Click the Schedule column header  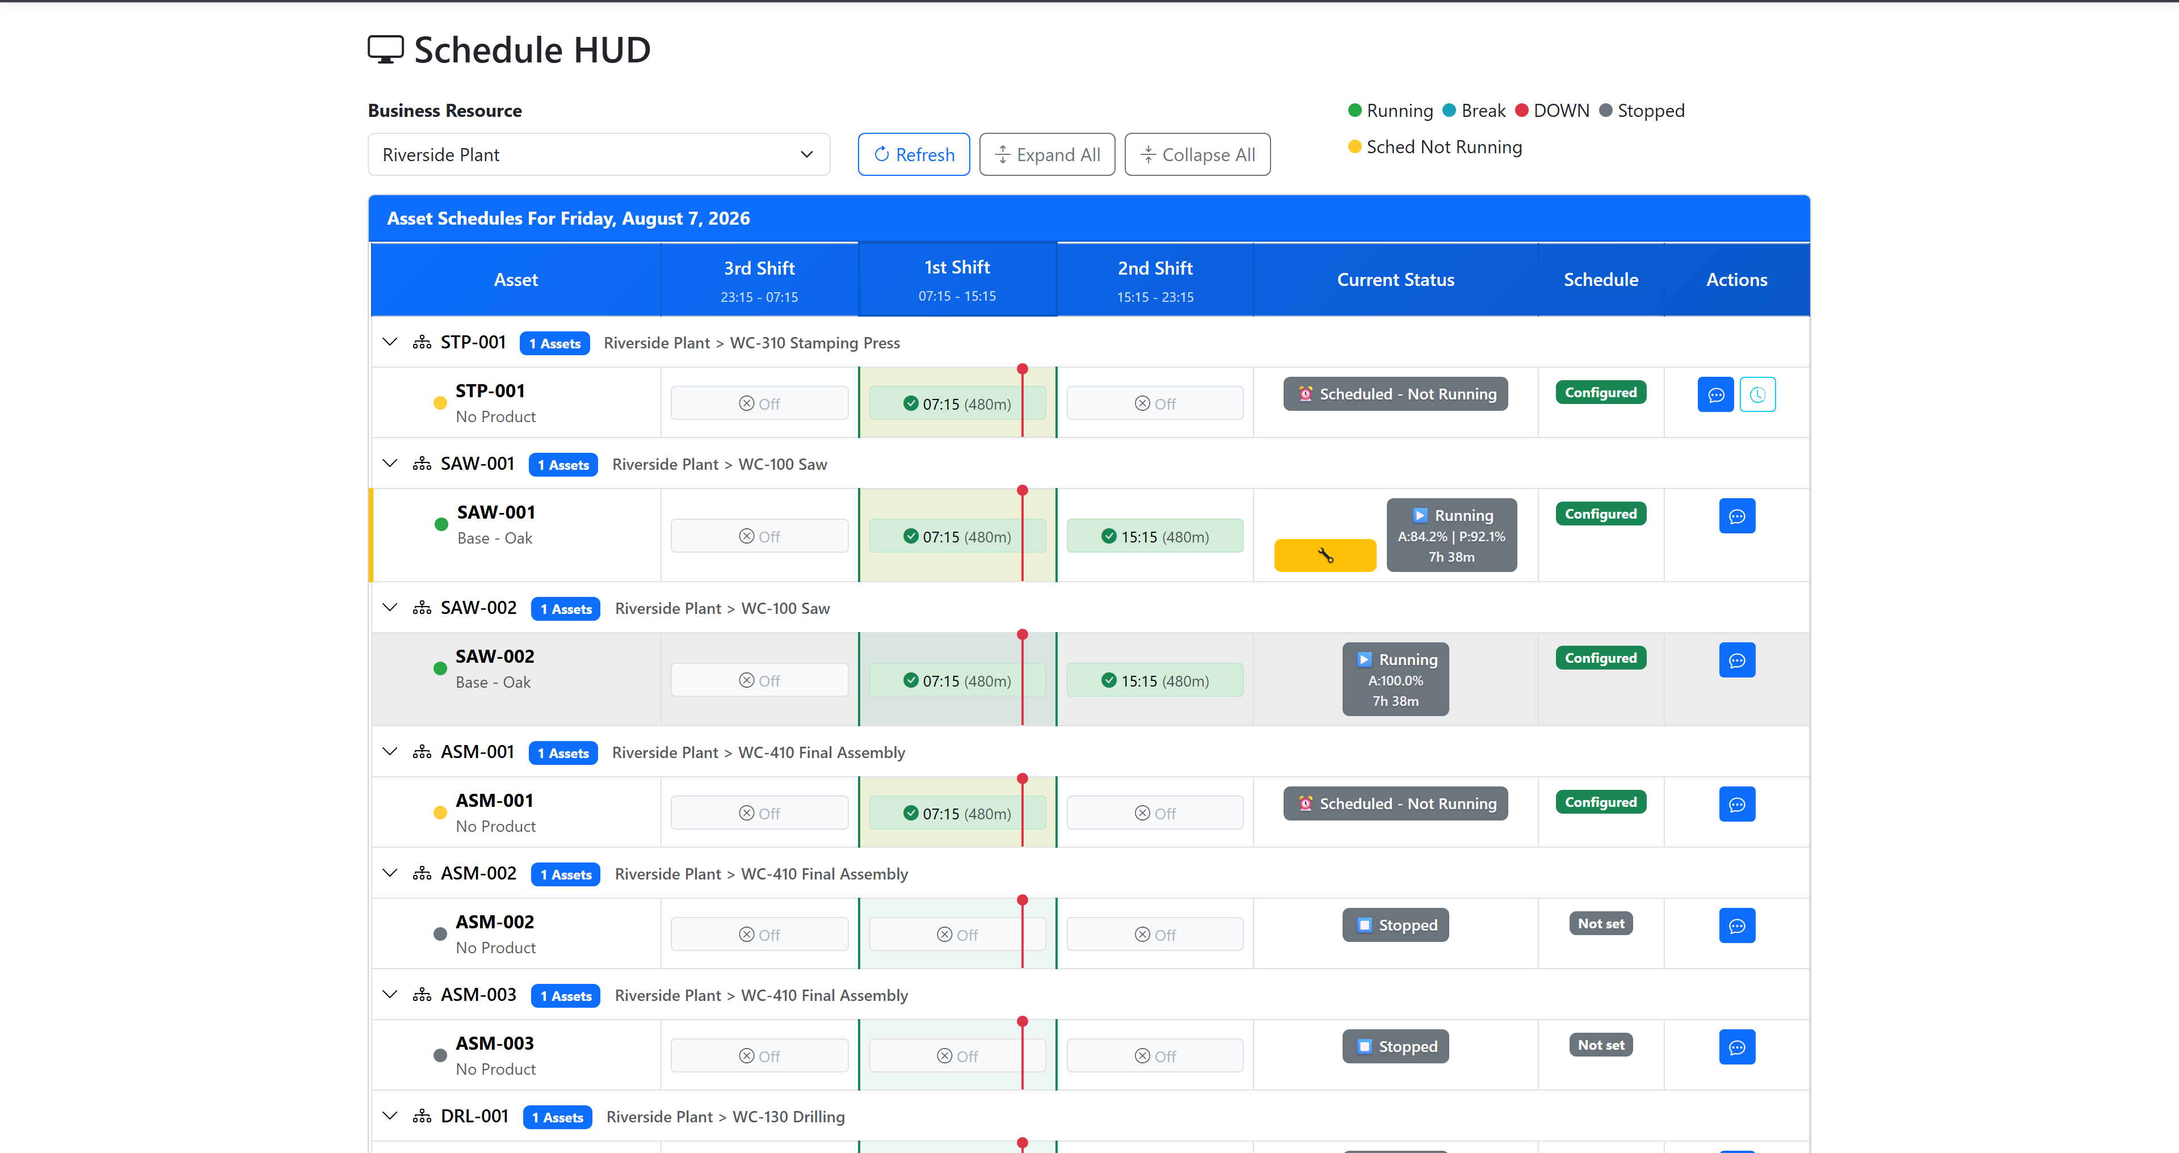click(1600, 280)
